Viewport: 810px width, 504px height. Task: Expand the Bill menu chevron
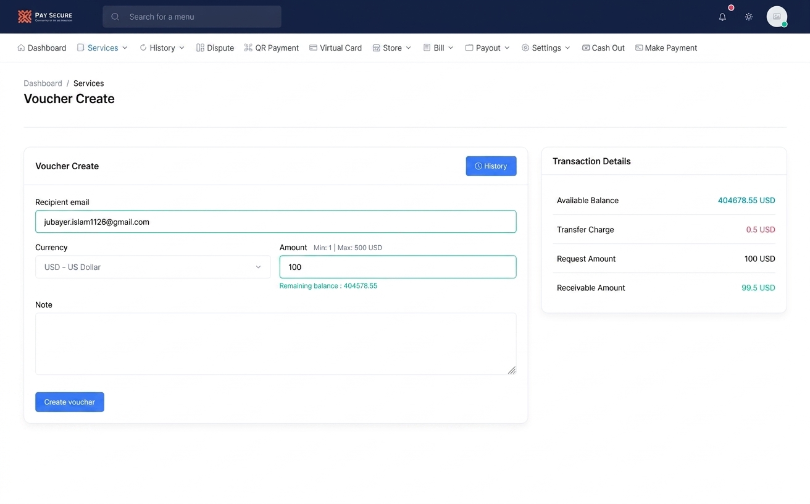tap(451, 48)
